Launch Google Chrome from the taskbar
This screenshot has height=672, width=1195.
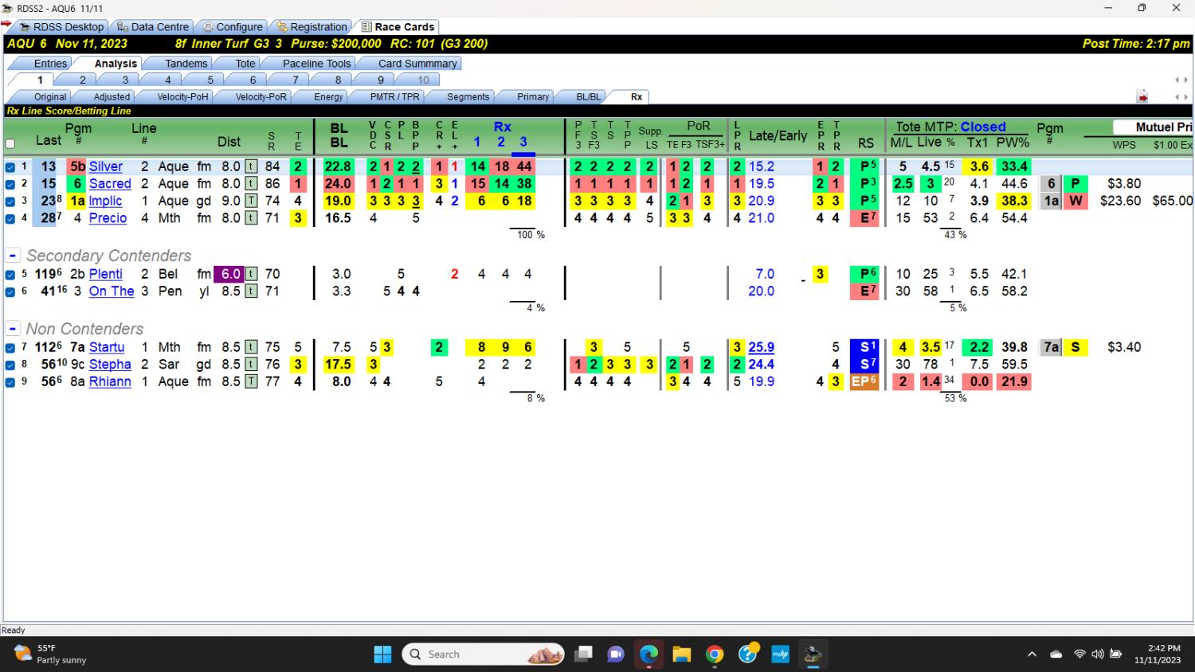(715, 654)
